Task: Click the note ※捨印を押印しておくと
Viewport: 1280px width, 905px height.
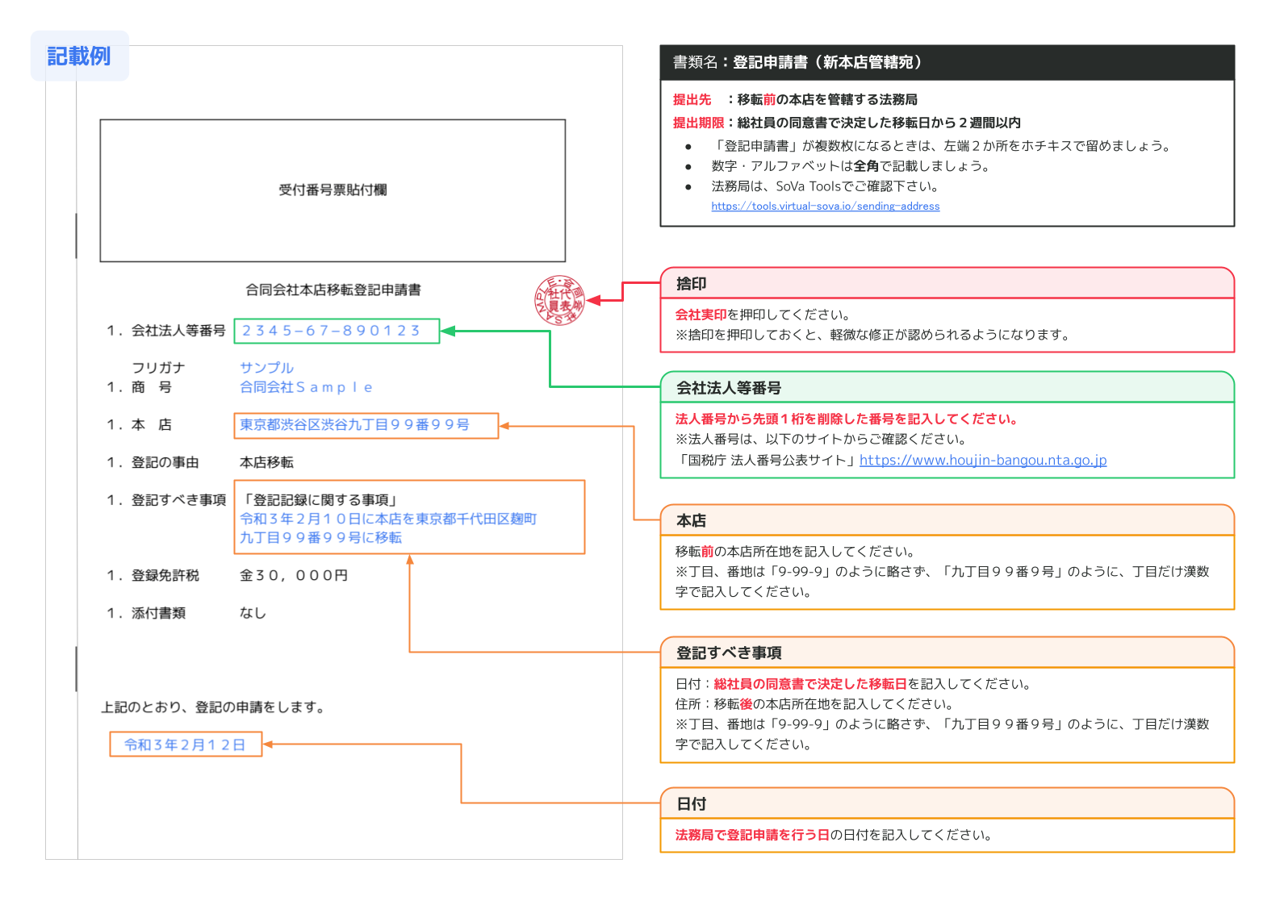Action: pyautogui.click(x=873, y=335)
